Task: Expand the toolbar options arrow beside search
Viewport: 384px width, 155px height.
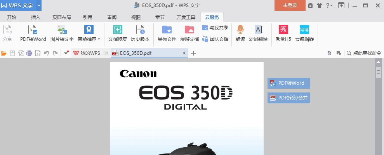Action: (339, 53)
